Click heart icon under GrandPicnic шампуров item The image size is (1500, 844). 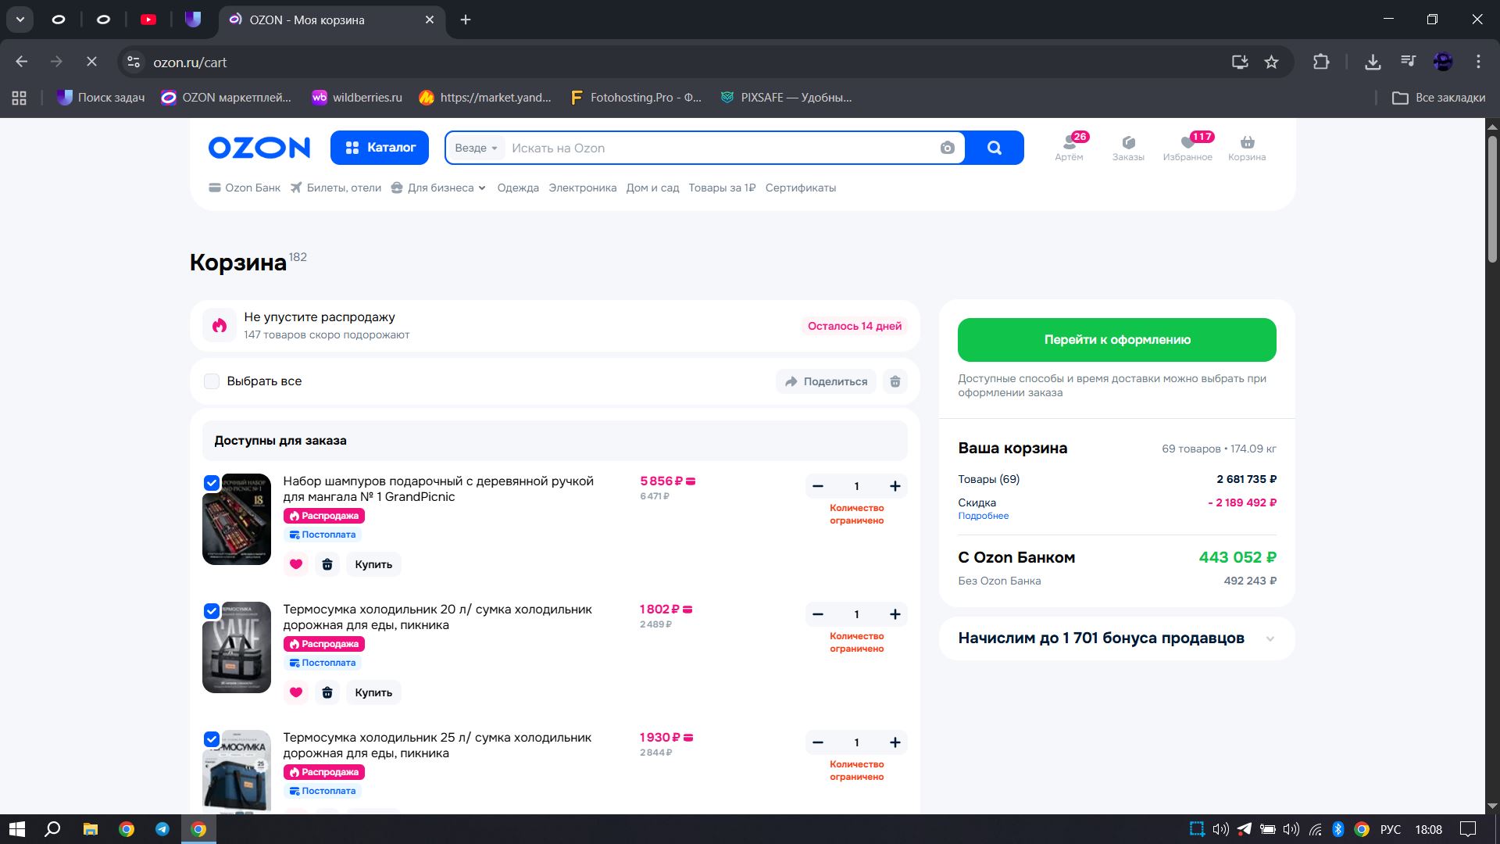pyautogui.click(x=296, y=564)
